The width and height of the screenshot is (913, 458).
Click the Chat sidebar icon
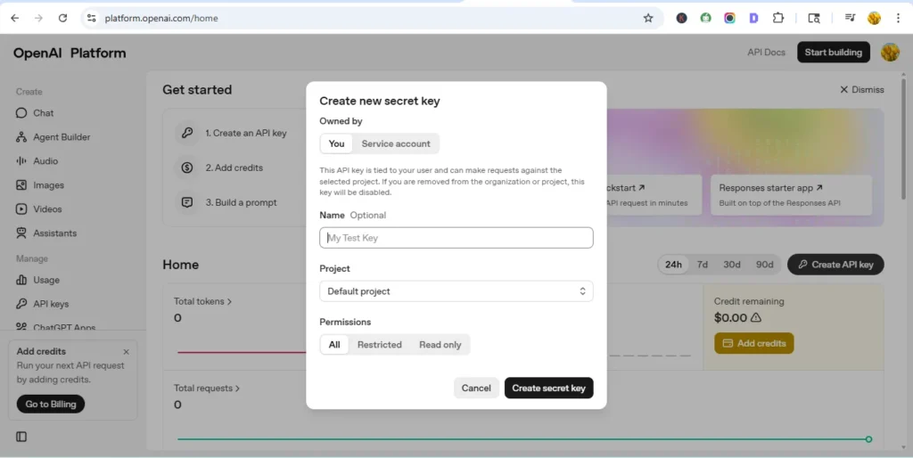click(x=21, y=113)
